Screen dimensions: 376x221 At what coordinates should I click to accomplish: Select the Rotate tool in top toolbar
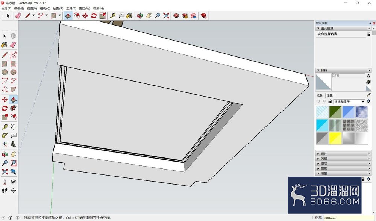coord(94,16)
